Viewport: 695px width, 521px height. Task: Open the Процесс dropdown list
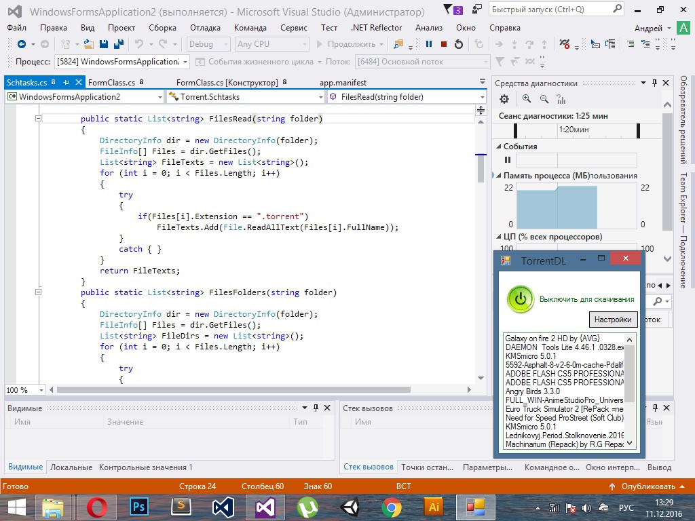185,62
